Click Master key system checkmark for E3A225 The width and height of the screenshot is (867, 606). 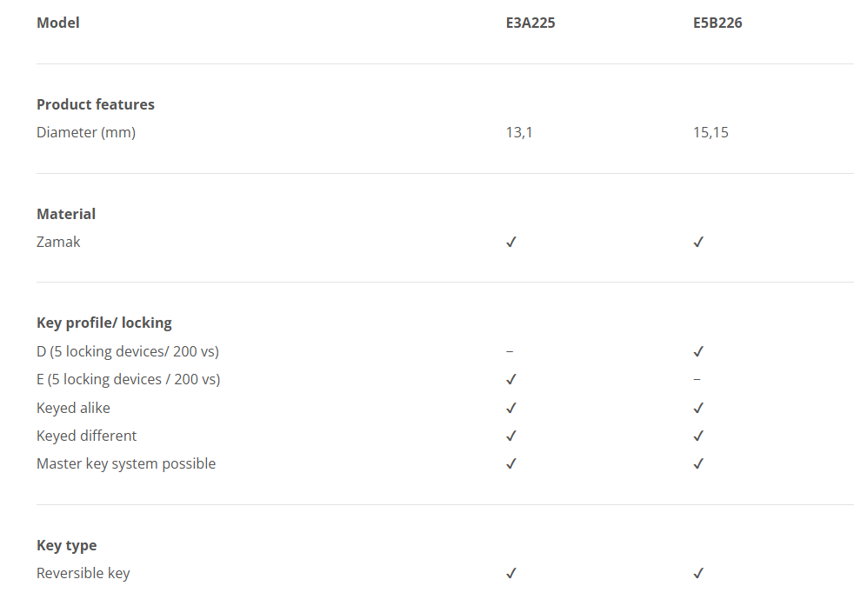click(x=511, y=463)
